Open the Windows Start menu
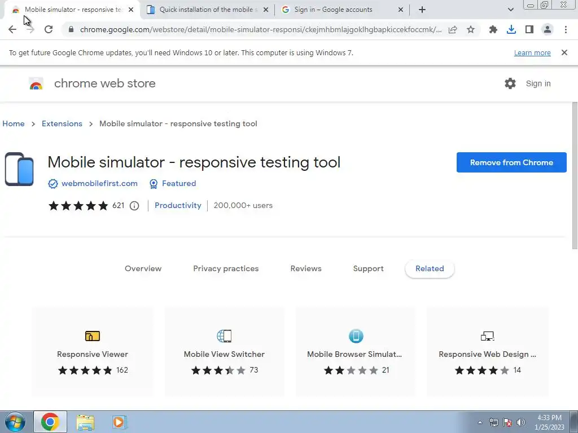The height and width of the screenshot is (433, 578). tap(15, 422)
